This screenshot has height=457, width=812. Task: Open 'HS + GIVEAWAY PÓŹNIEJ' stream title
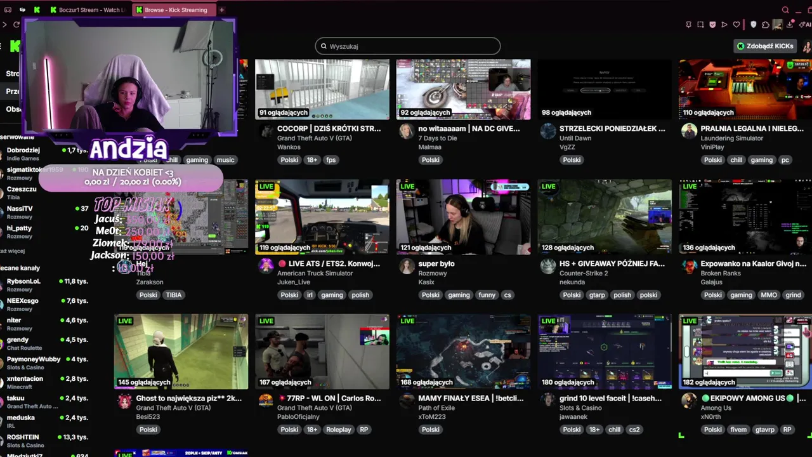pos(612,263)
